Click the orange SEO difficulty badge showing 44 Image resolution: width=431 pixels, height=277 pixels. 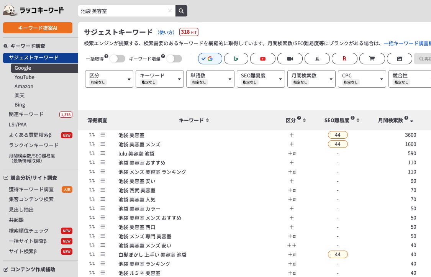click(338, 134)
